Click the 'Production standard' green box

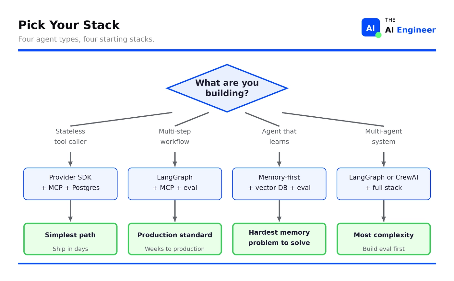(175, 239)
